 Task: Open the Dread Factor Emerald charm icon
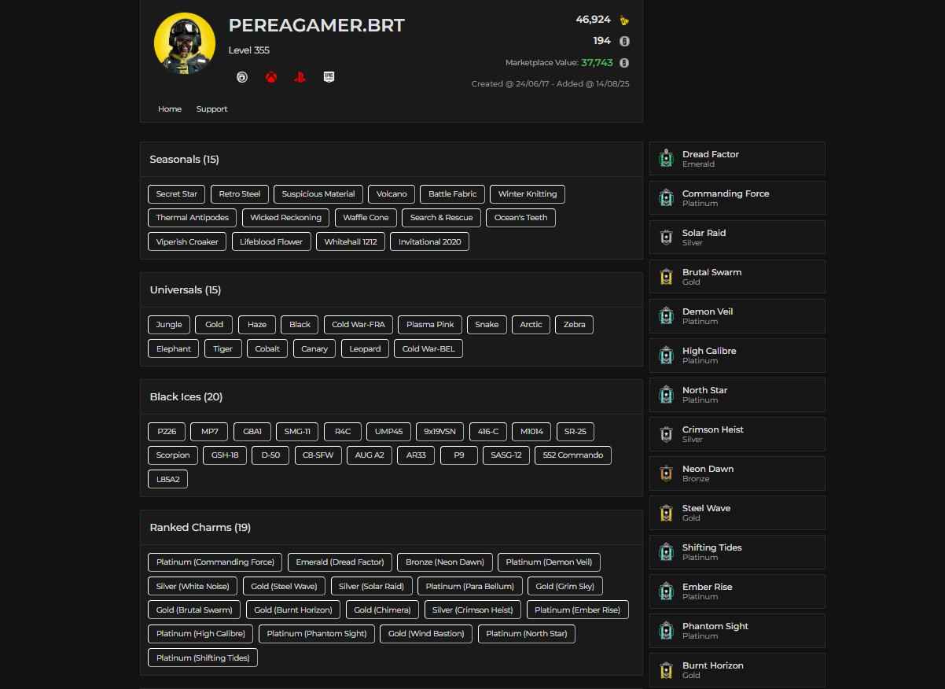pos(666,158)
